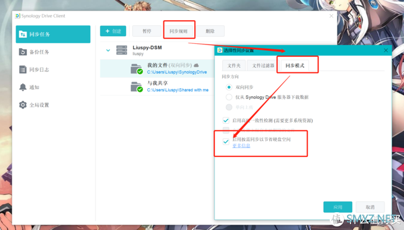Open the 同步日志 sidebar section
404x230 pixels.
pyautogui.click(x=53, y=69)
